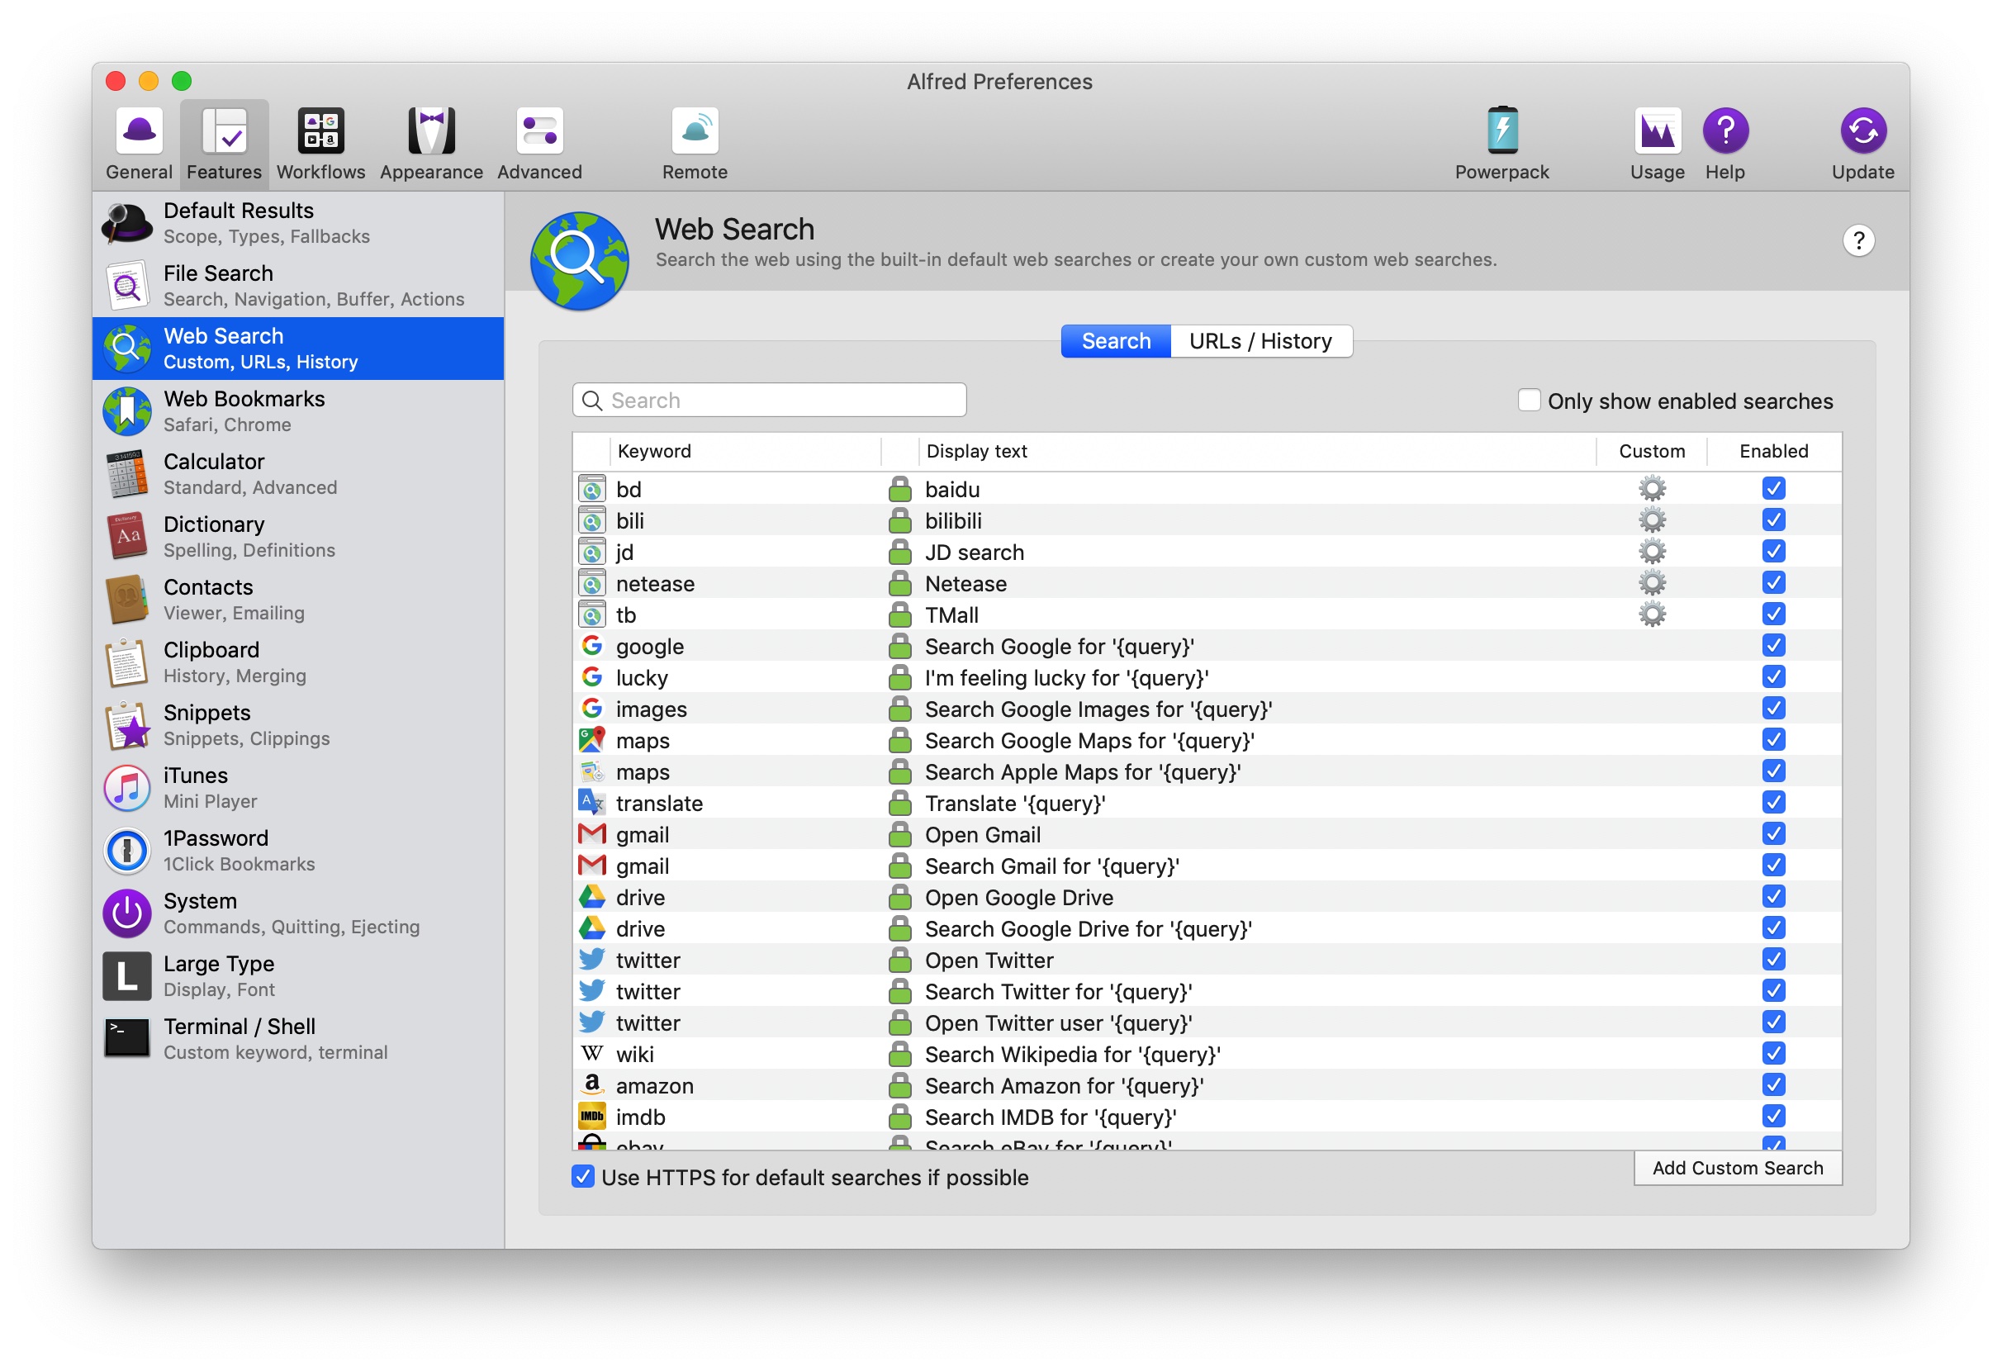Disable the Search Apple Maps checkbox
The width and height of the screenshot is (2002, 1371).
coord(1773,771)
